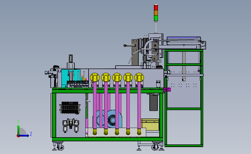Select the left caster wheel
251x154 pixels.
tap(61, 147)
